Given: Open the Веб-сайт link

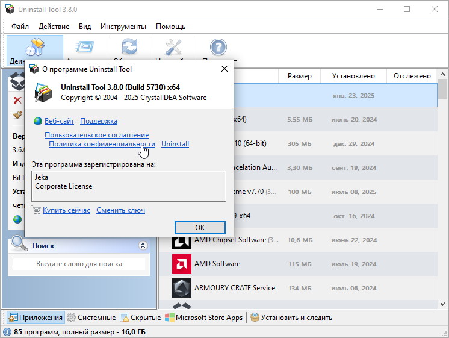Looking at the screenshot, I should pos(59,121).
